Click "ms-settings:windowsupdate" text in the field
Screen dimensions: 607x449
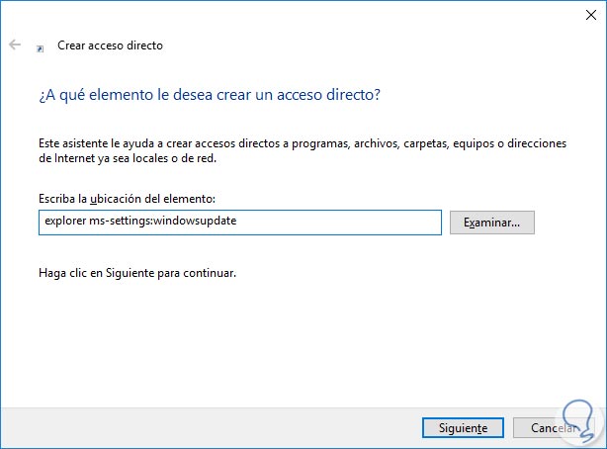click(x=162, y=222)
